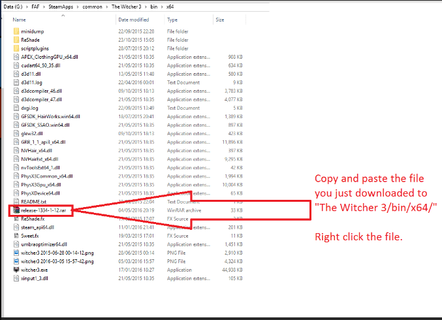Click the witcher3.exe wolf icon
The height and width of the screenshot is (320, 442).
tap(16, 270)
